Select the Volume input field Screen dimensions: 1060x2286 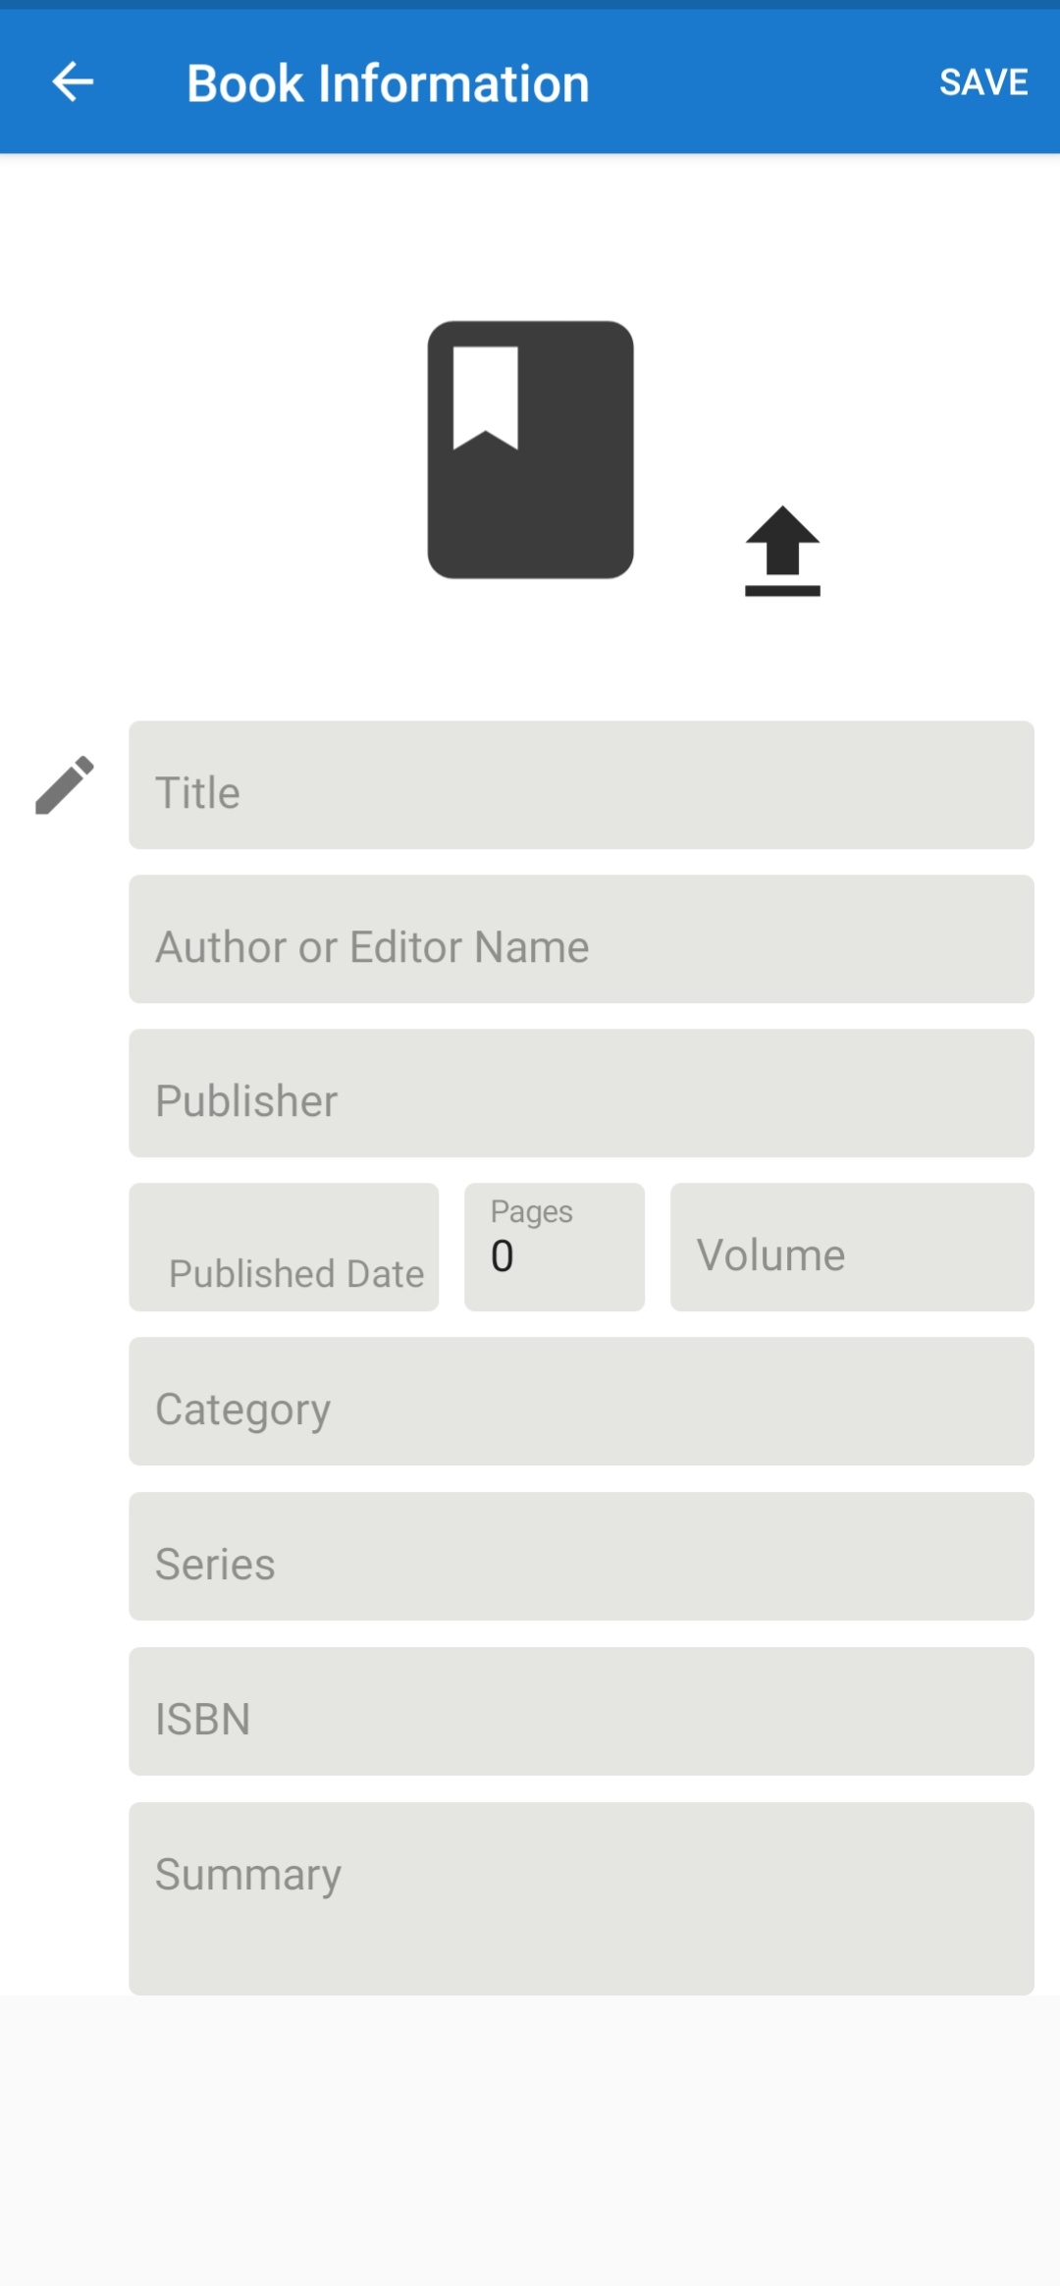click(x=852, y=1248)
